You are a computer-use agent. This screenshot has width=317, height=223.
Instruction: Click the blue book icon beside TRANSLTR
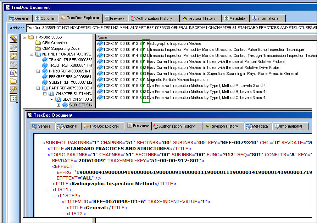pos(45,60)
